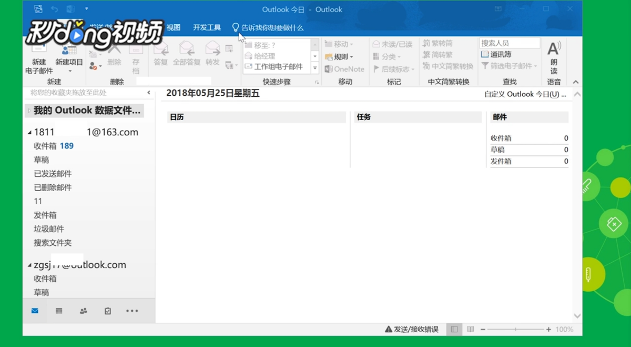Open the 已发送邮件 folder
Image resolution: width=631 pixels, height=347 pixels.
(x=53, y=174)
